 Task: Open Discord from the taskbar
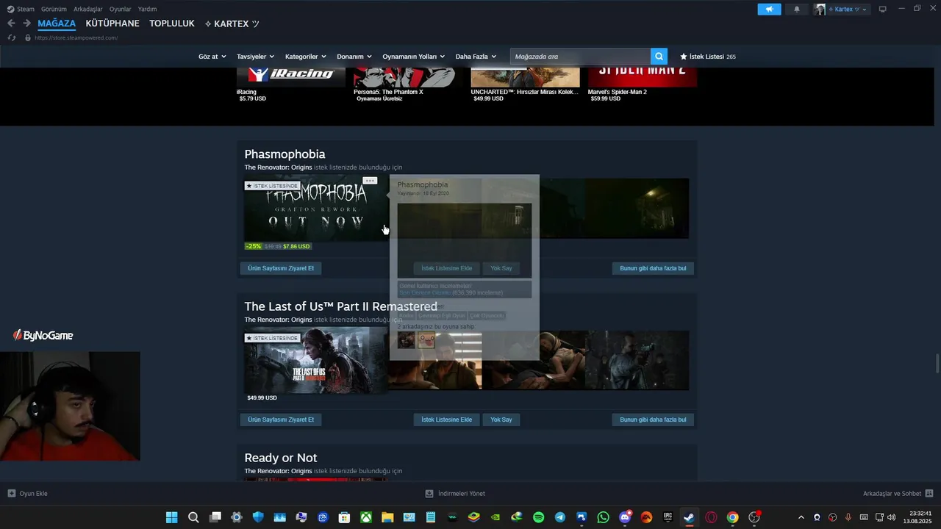625,517
